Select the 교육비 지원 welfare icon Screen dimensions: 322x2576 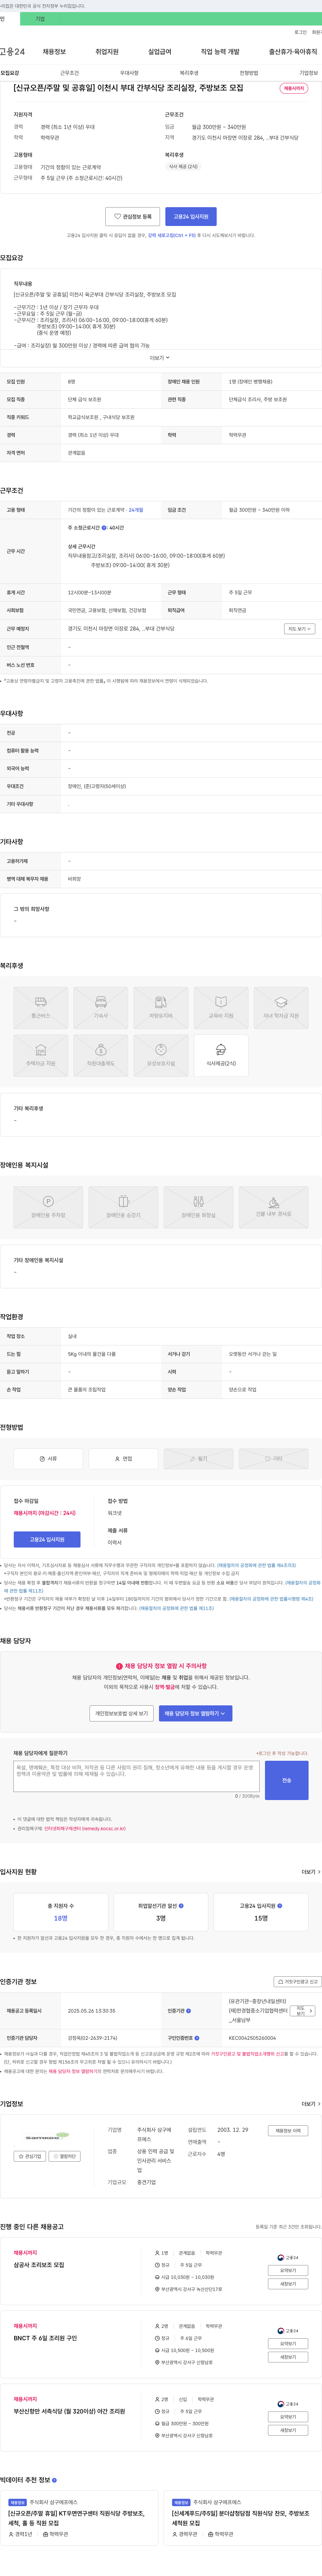click(221, 1008)
